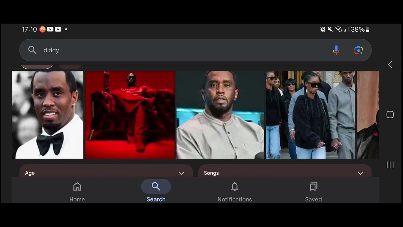Screen dimensions: 403x227
Task: Tap the Android home navigation button
Action: coord(390,114)
